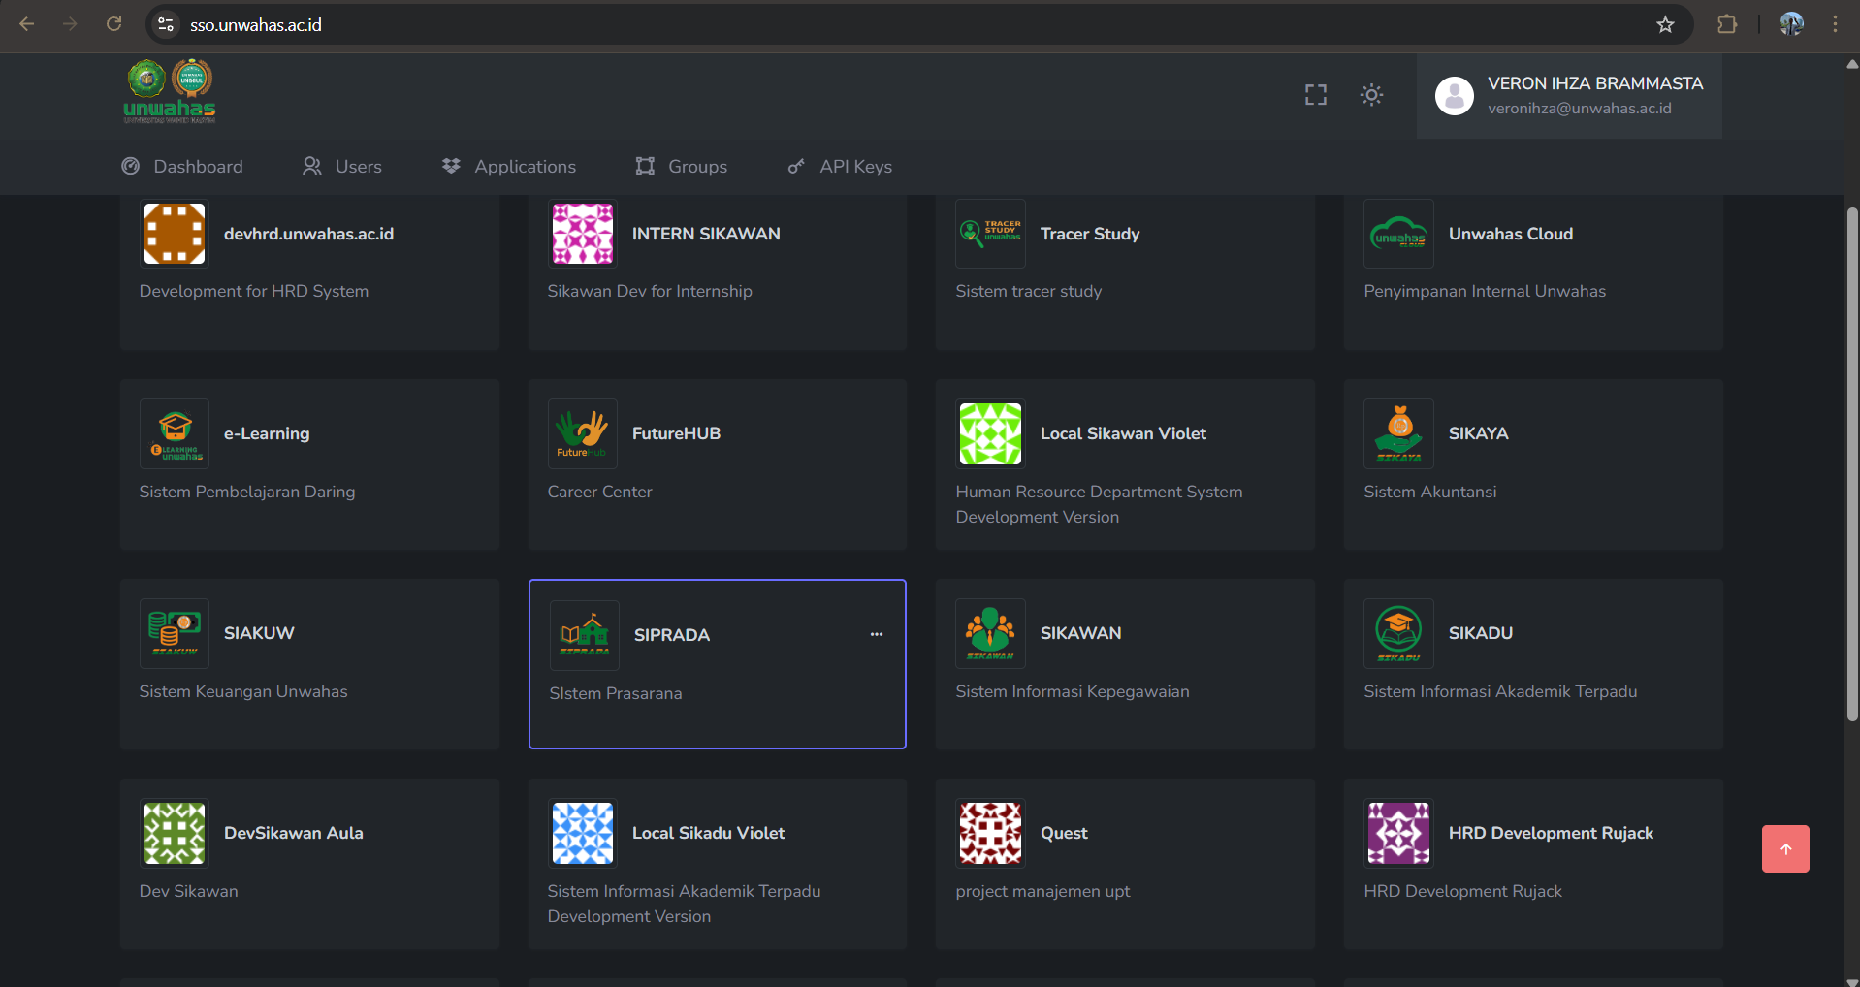Open the SIPRADA card options menu
This screenshot has height=987, width=1860.
[x=876, y=634]
